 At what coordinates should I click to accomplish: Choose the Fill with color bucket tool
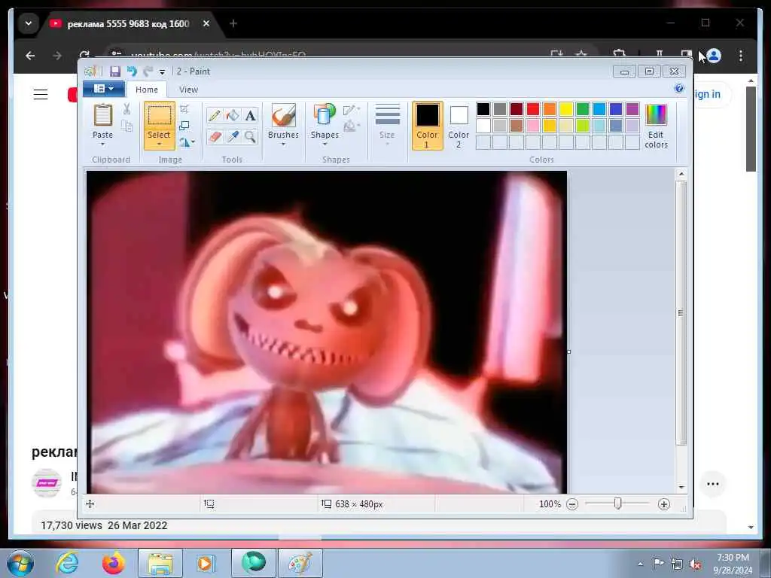[233, 115]
